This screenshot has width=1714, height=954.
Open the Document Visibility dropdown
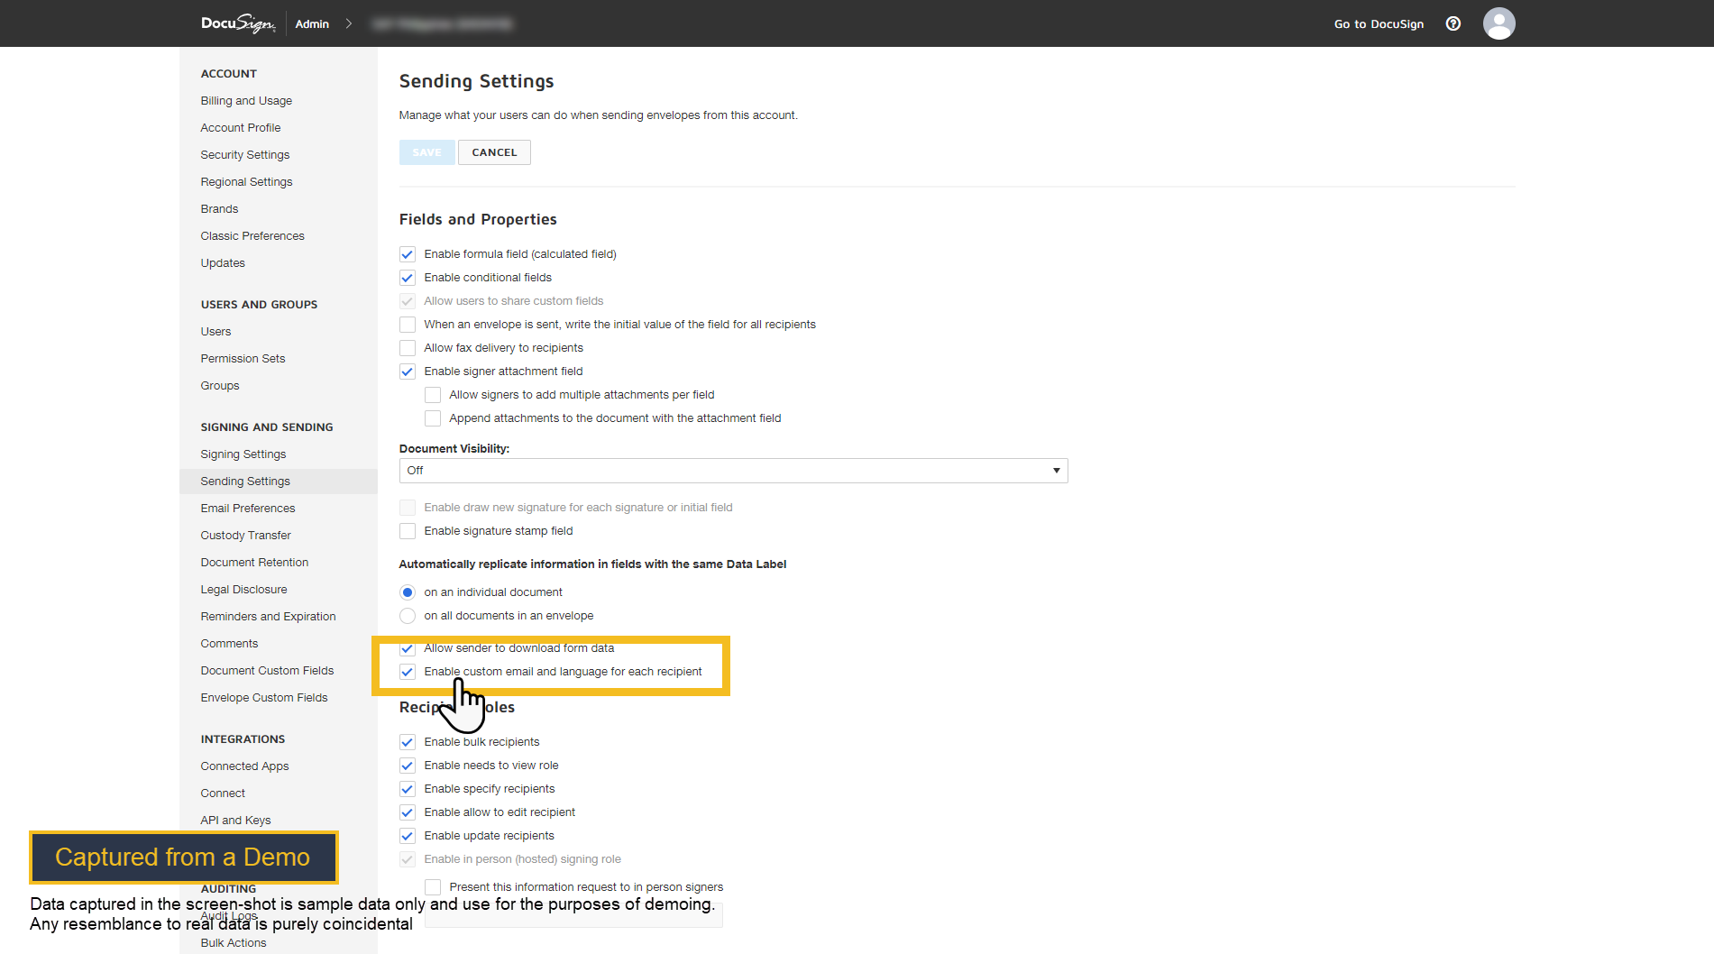point(733,471)
